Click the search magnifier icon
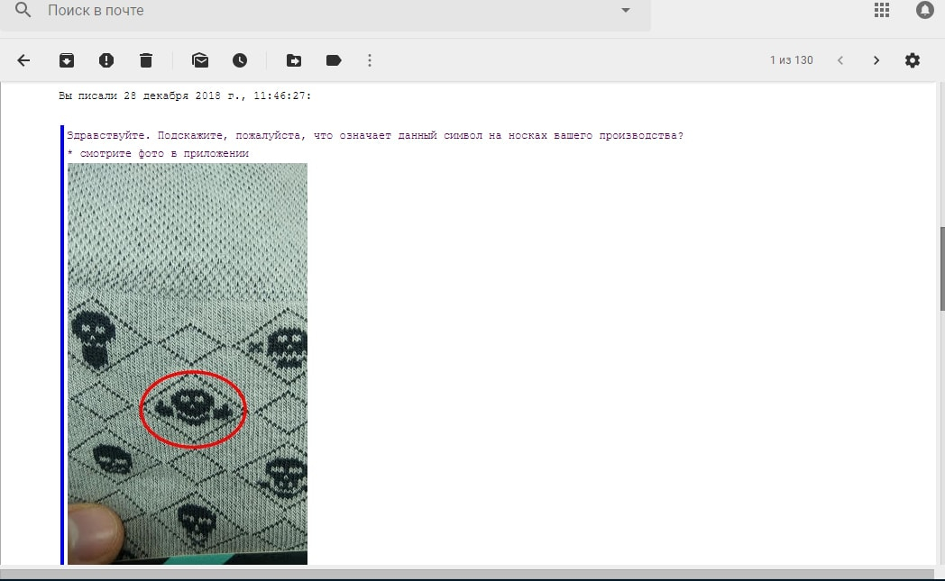This screenshot has height=581, width=945. click(23, 10)
